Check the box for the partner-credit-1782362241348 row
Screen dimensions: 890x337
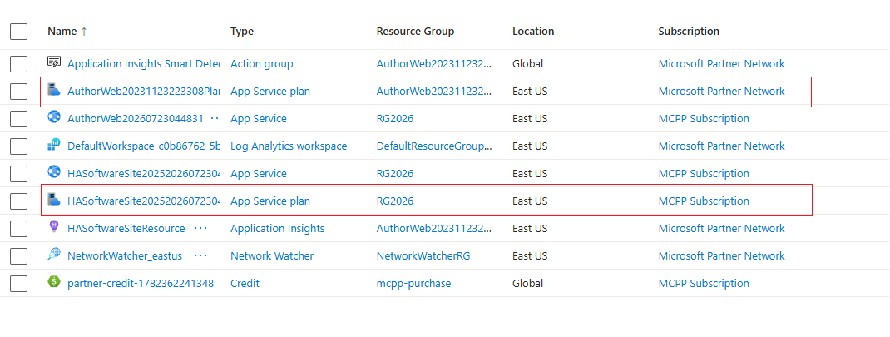tap(19, 283)
